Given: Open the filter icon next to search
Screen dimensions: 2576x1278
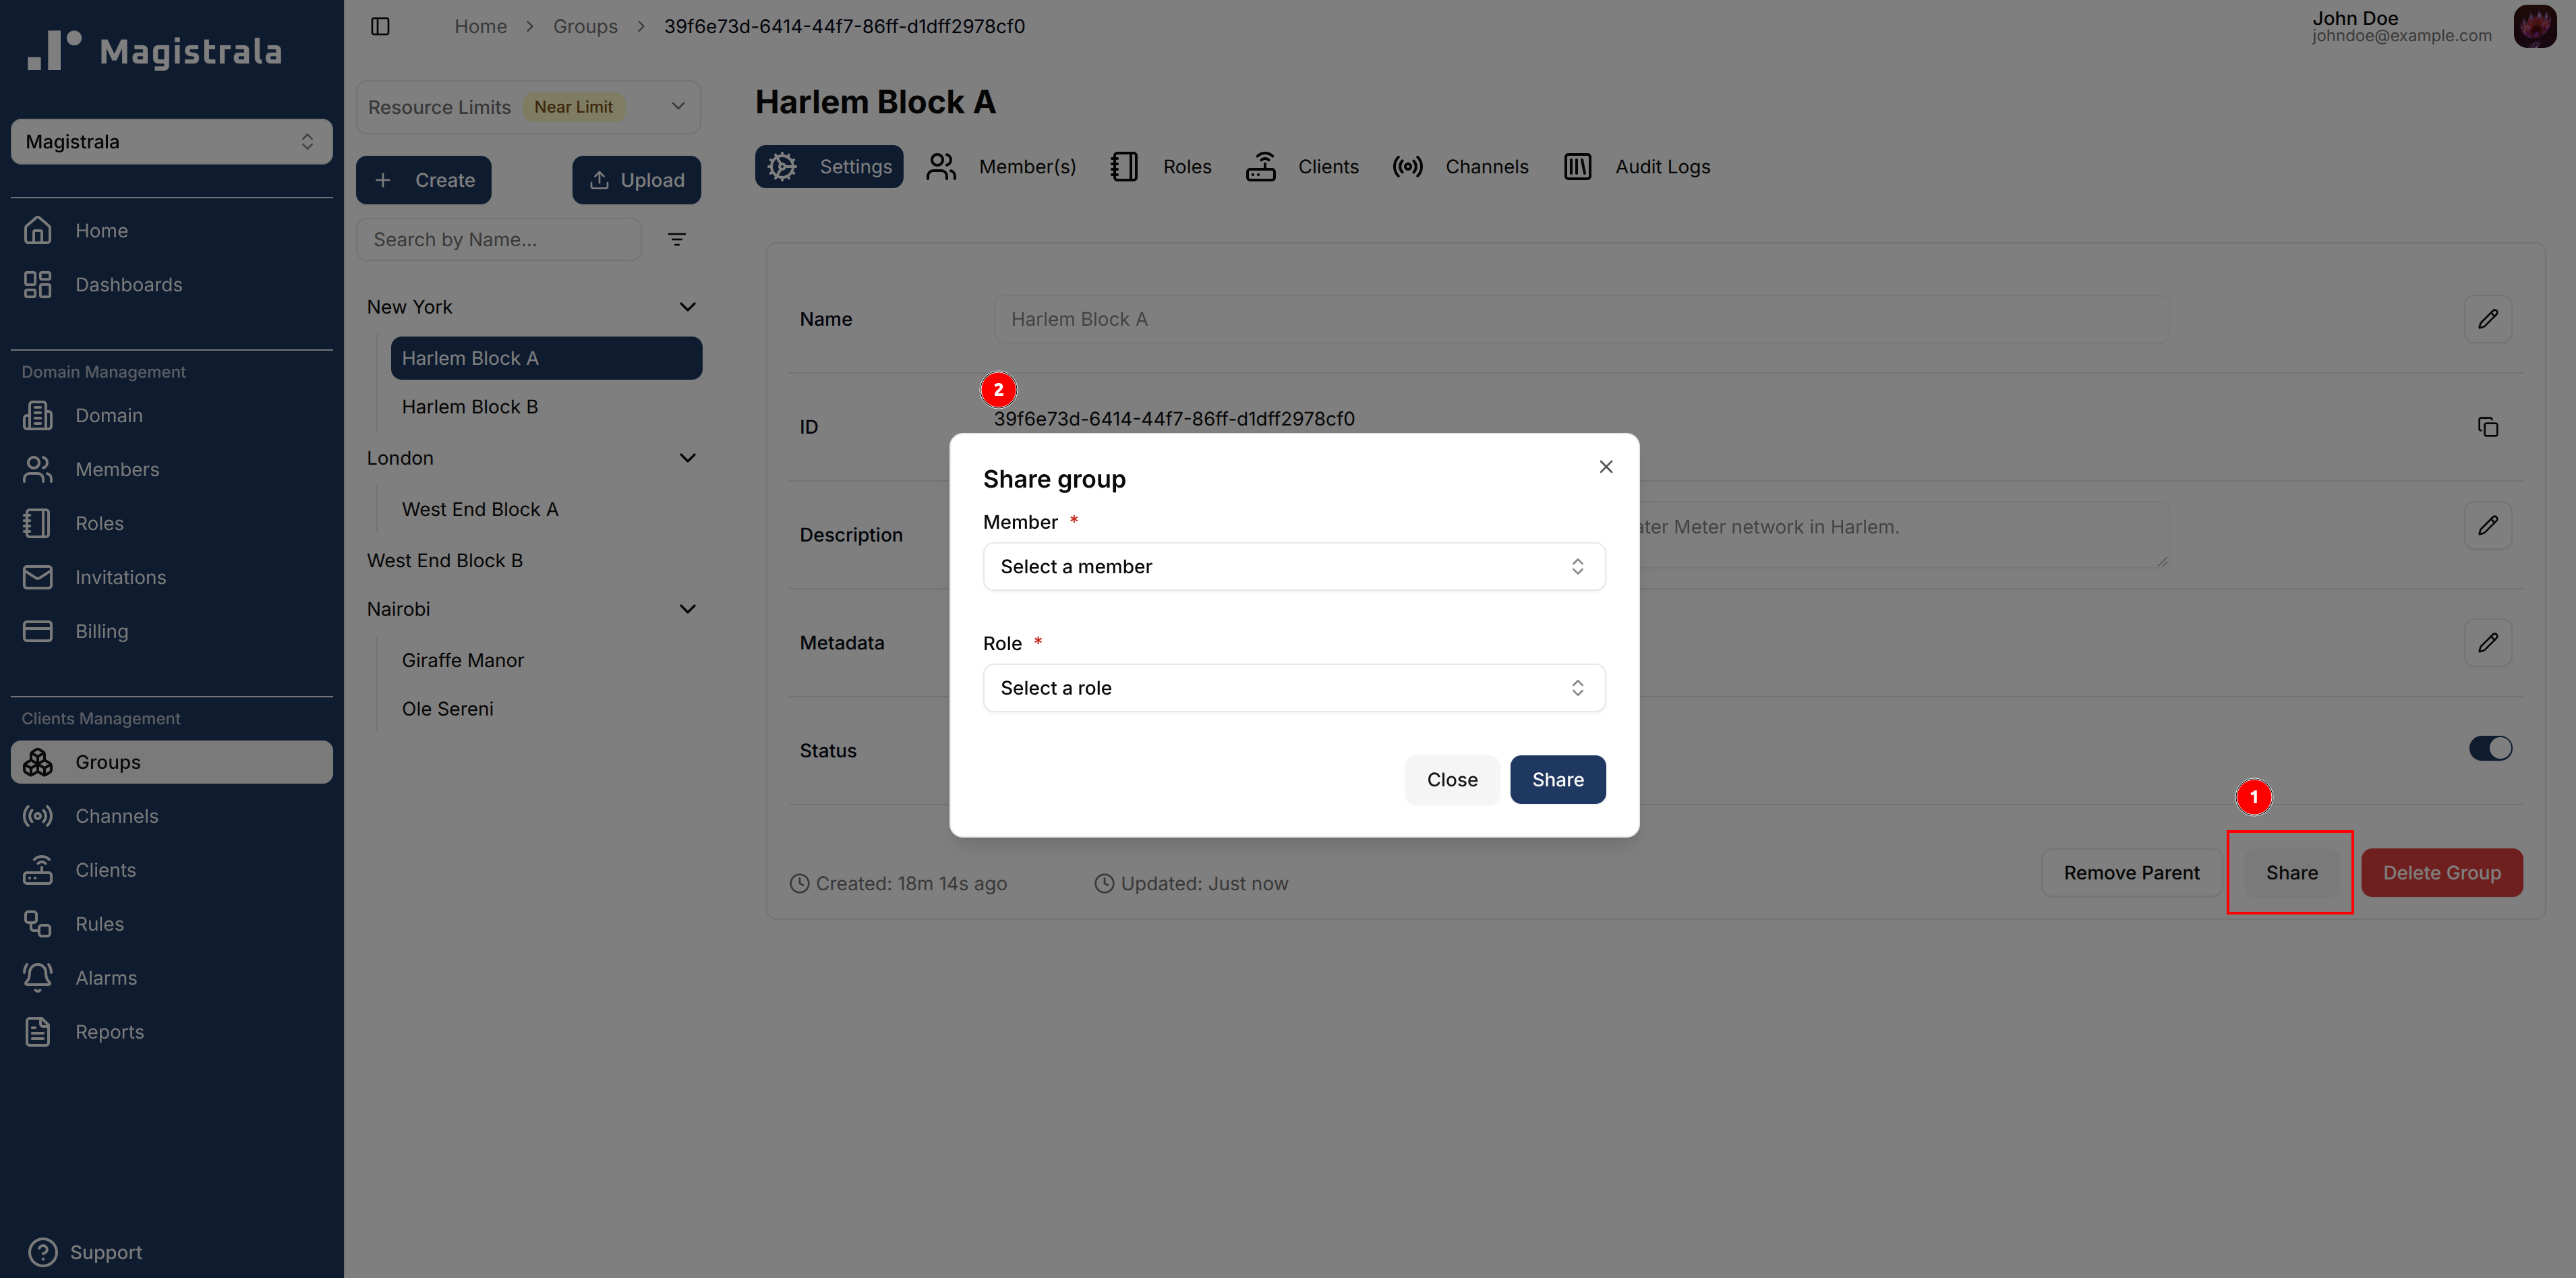Looking at the screenshot, I should tap(677, 239).
